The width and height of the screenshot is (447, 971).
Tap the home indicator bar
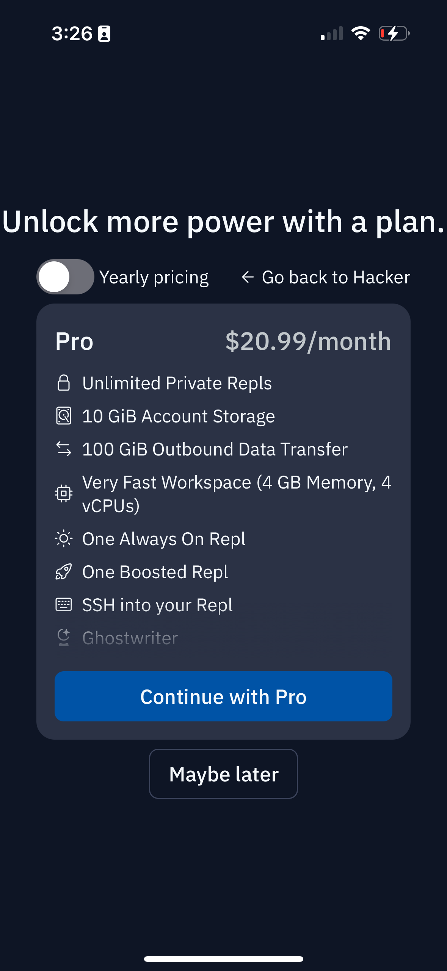(x=223, y=959)
